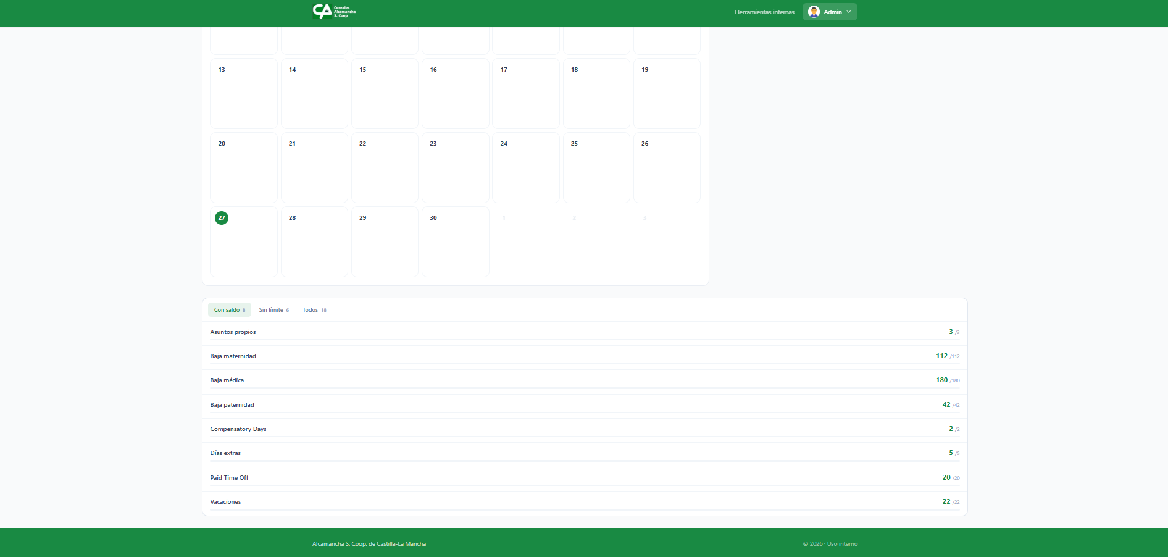Switch to the Sin límite tab
The image size is (1168, 557).
(273, 310)
